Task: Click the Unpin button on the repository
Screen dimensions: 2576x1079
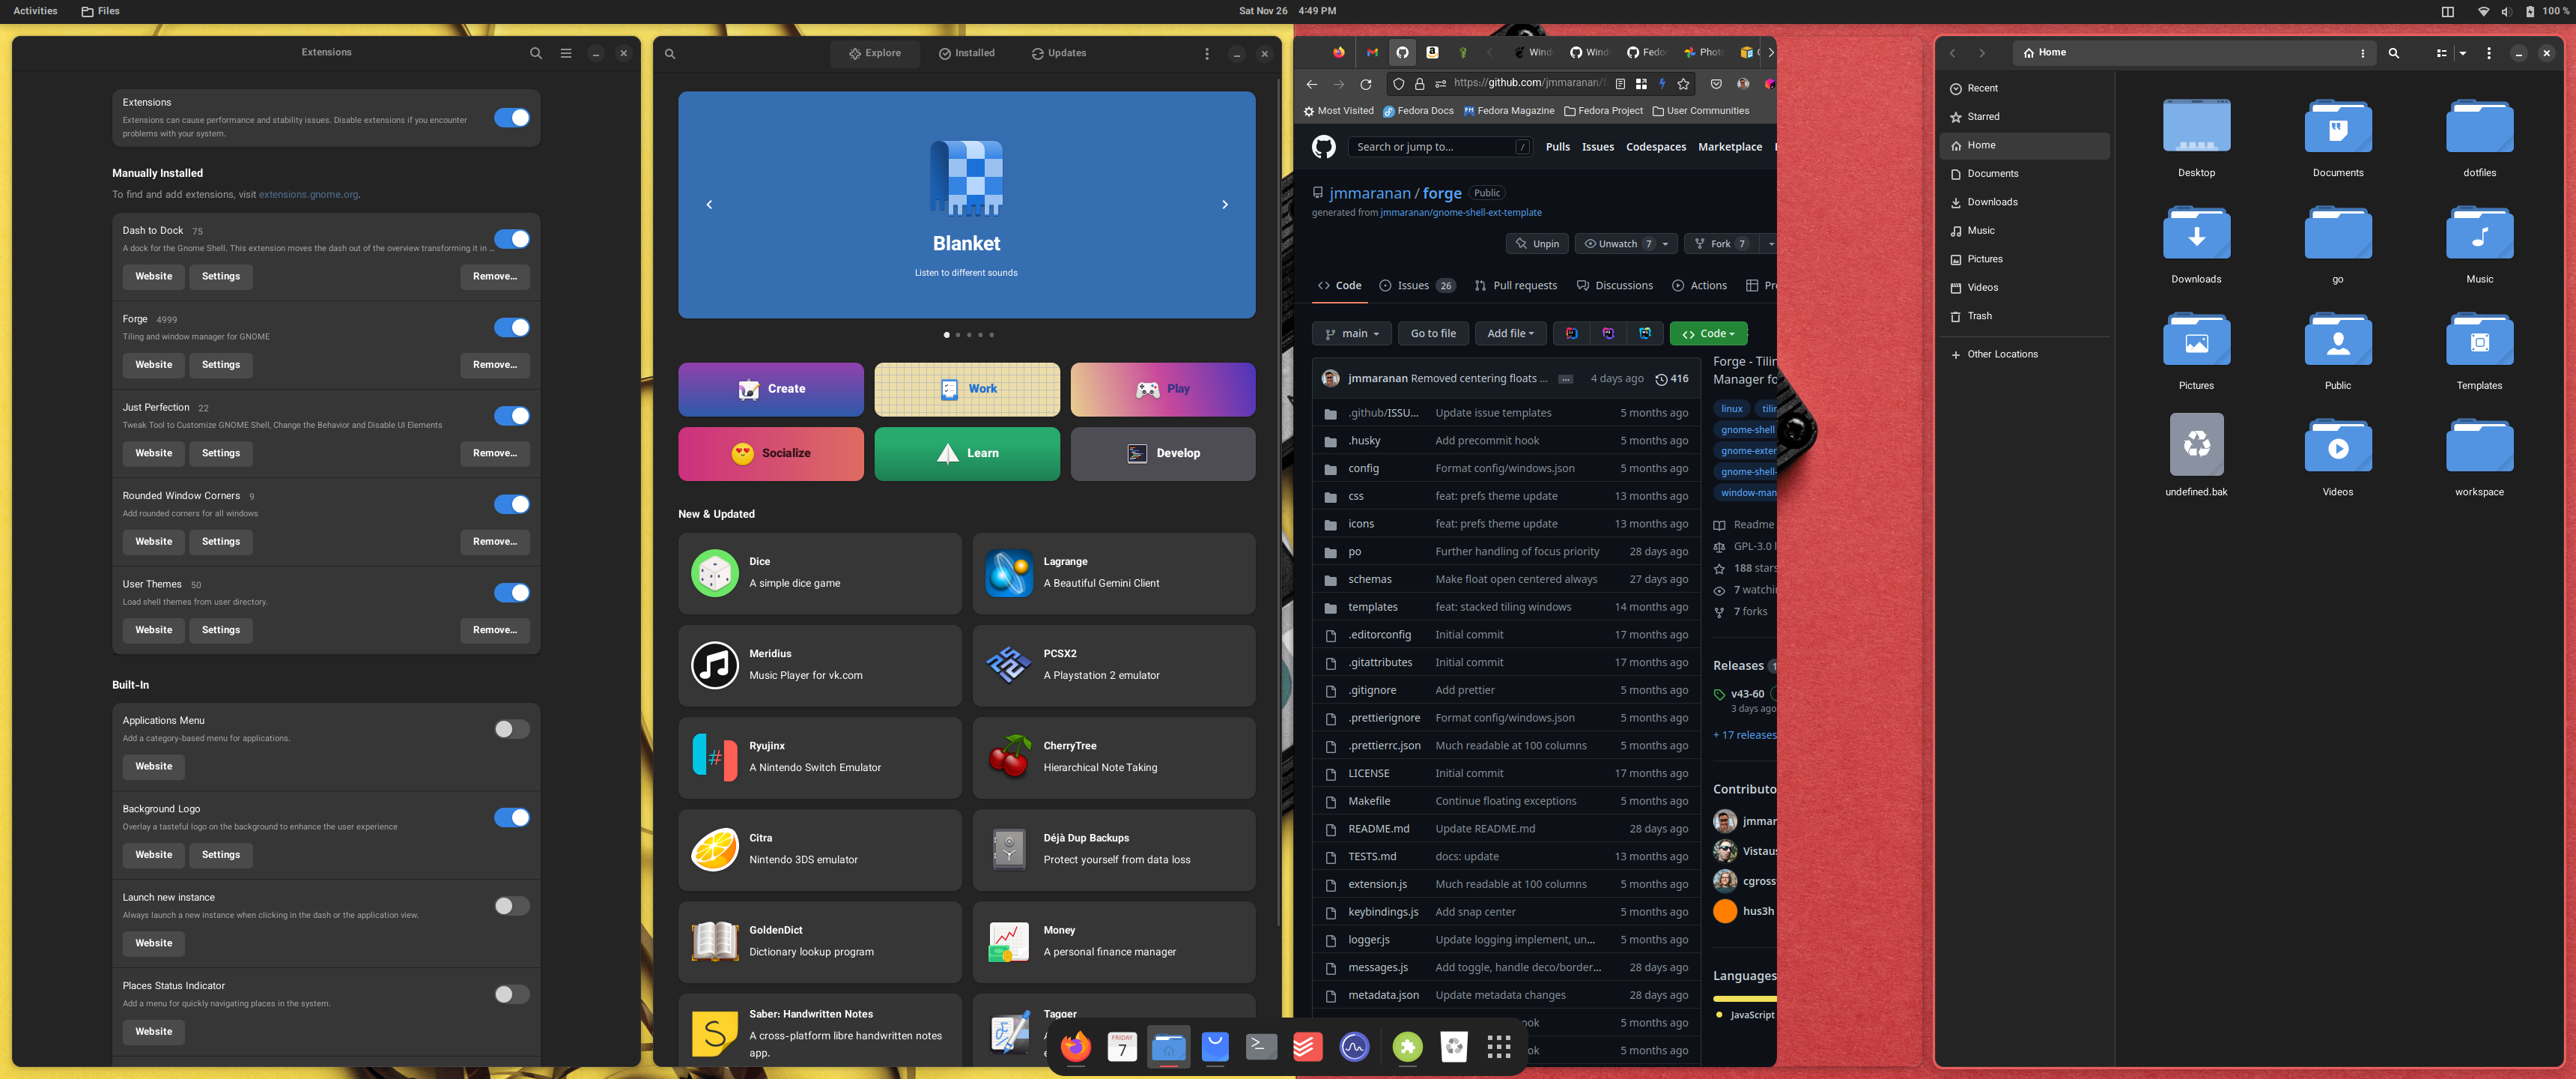Action: click(x=1537, y=244)
